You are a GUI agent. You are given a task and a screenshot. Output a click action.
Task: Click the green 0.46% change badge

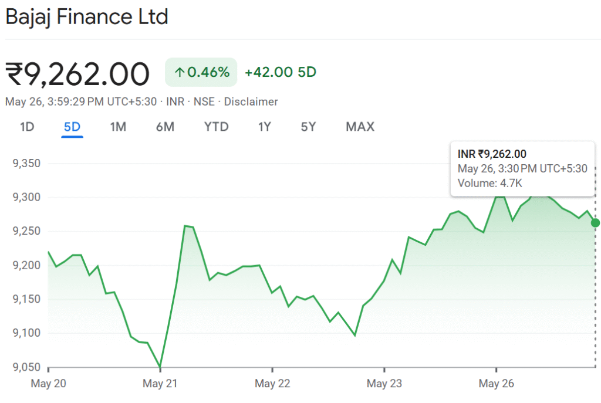click(201, 72)
